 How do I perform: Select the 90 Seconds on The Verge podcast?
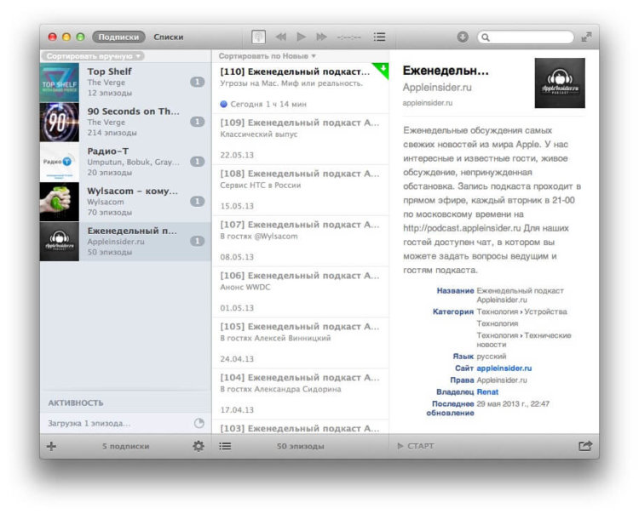pos(125,122)
